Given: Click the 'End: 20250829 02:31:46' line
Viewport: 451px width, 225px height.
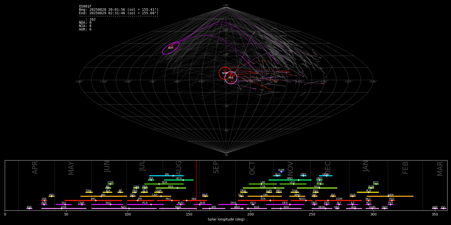Looking at the screenshot, I should pos(119,13).
